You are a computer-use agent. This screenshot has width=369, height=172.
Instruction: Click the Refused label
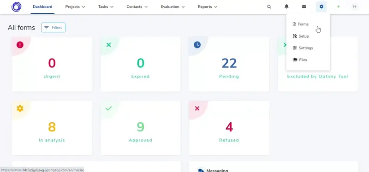coord(229,140)
